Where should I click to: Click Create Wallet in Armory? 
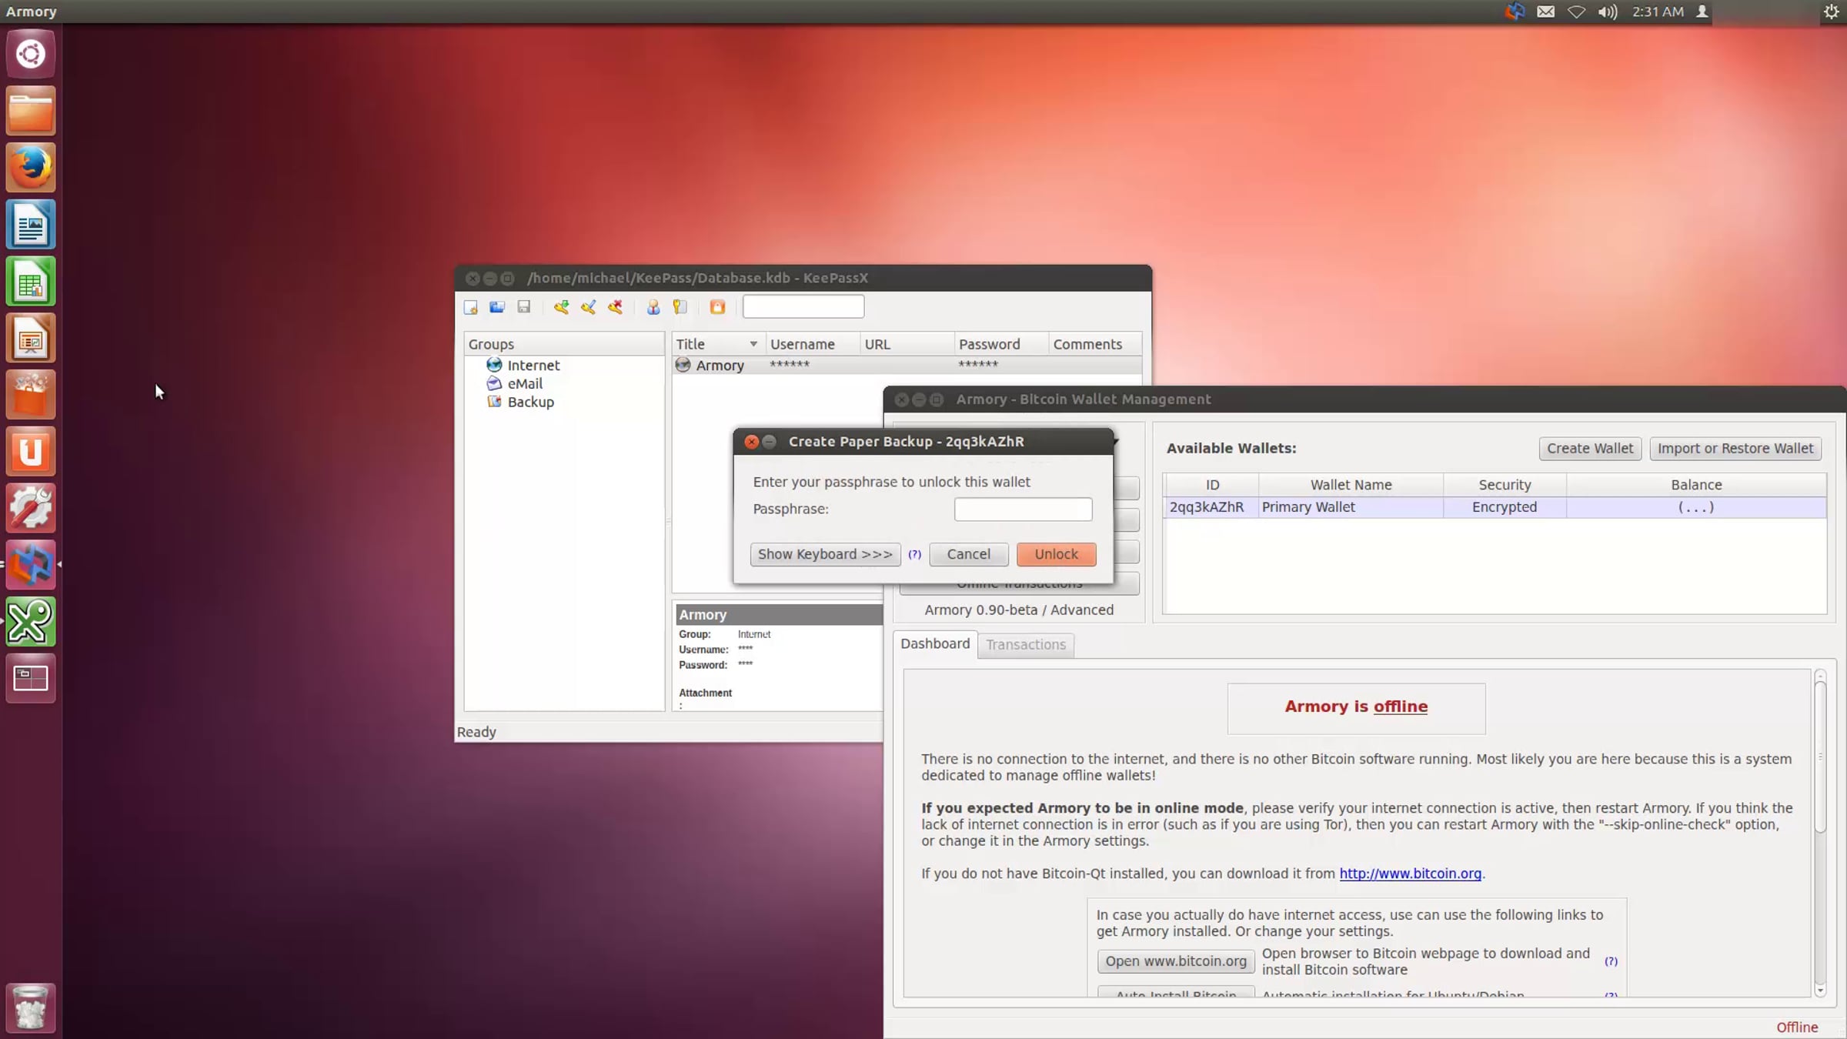click(1590, 449)
